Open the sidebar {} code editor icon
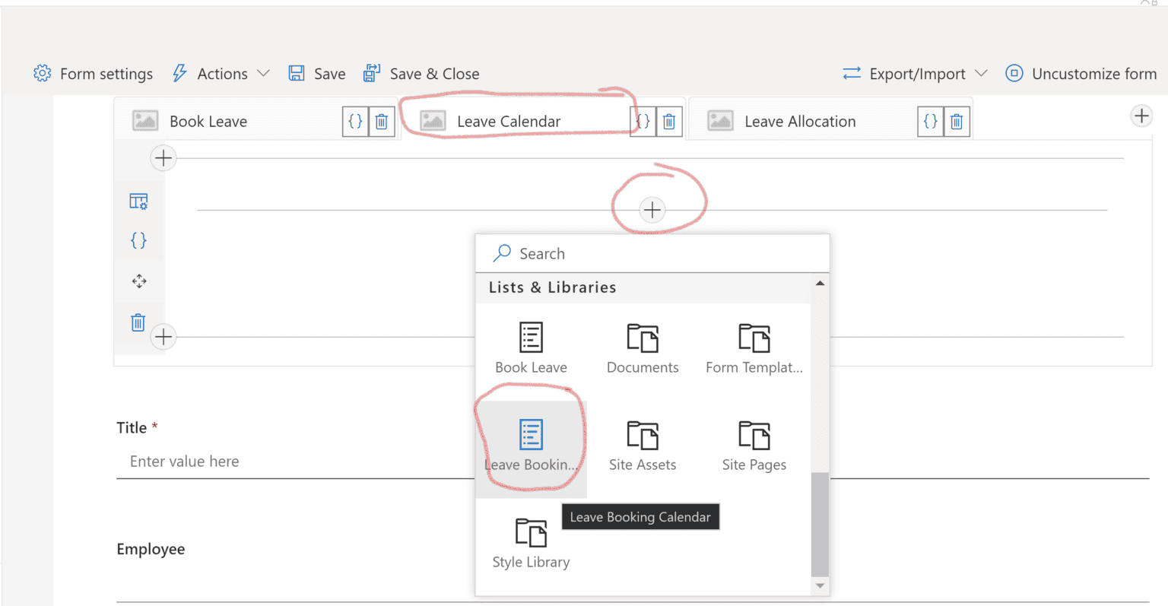The height and width of the screenshot is (606, 1168). tap(138, 240)
